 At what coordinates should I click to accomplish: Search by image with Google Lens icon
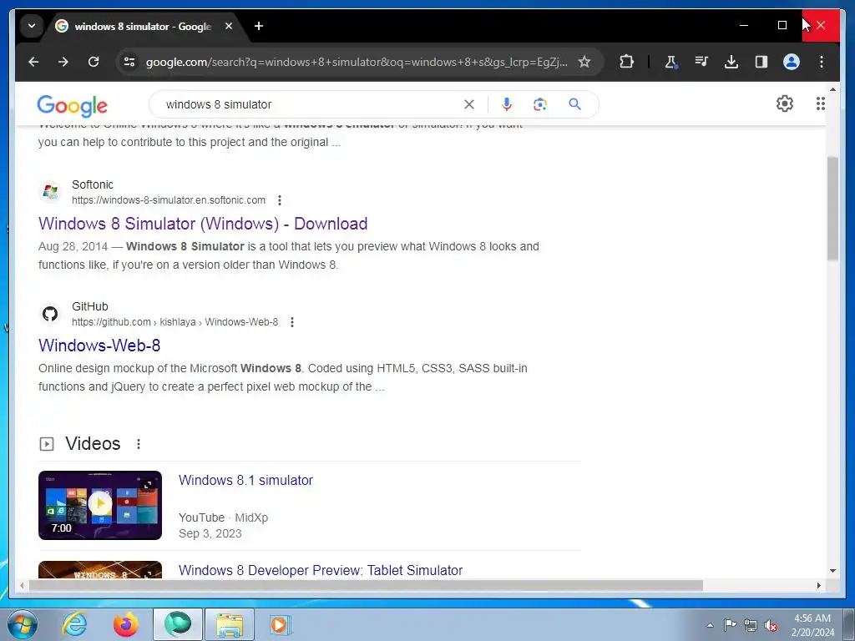click(540, 104)
